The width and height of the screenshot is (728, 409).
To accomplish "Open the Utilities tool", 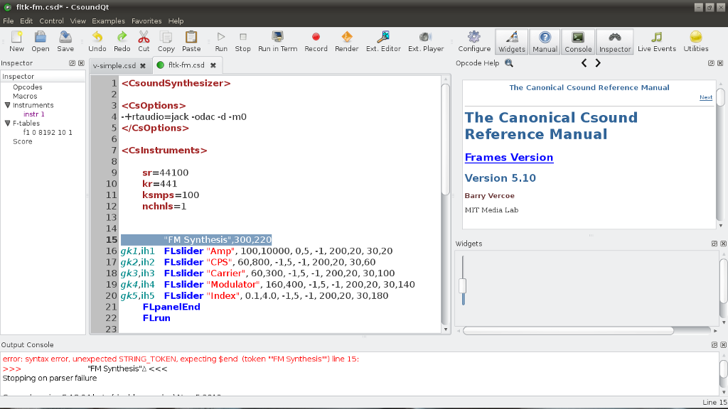I will point(695,41).
